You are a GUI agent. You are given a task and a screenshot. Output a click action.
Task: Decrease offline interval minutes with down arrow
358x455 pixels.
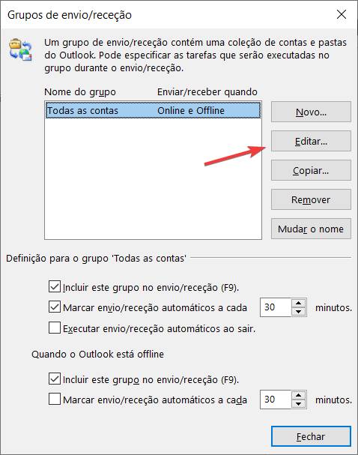point(299,404)
